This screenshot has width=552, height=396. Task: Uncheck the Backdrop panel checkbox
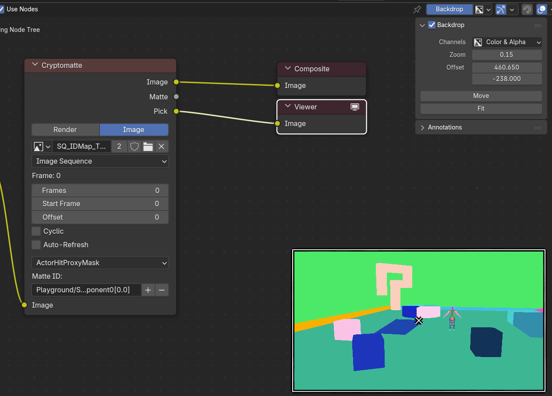pyautogui.click(x=432, y=25)
